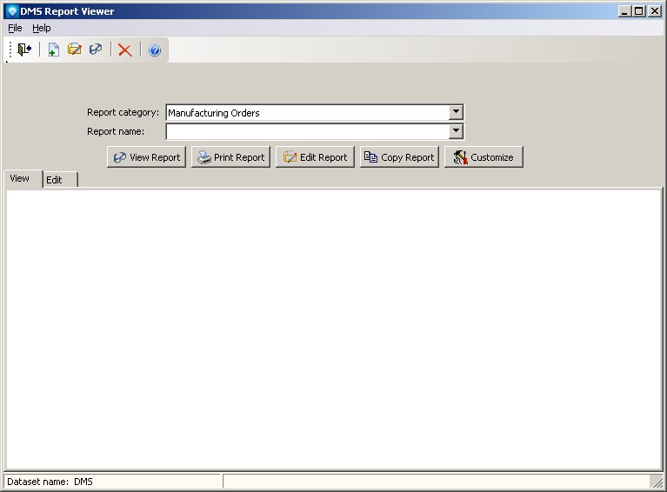Open help with the blue question icon
This screenshot has width=667, height=492.
(155, 50)
